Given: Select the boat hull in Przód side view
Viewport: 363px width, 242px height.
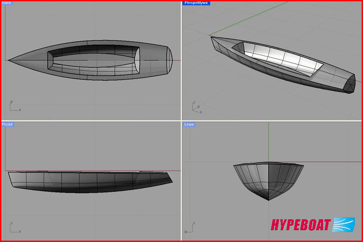Looking at the screenshot, I should 91,182.
